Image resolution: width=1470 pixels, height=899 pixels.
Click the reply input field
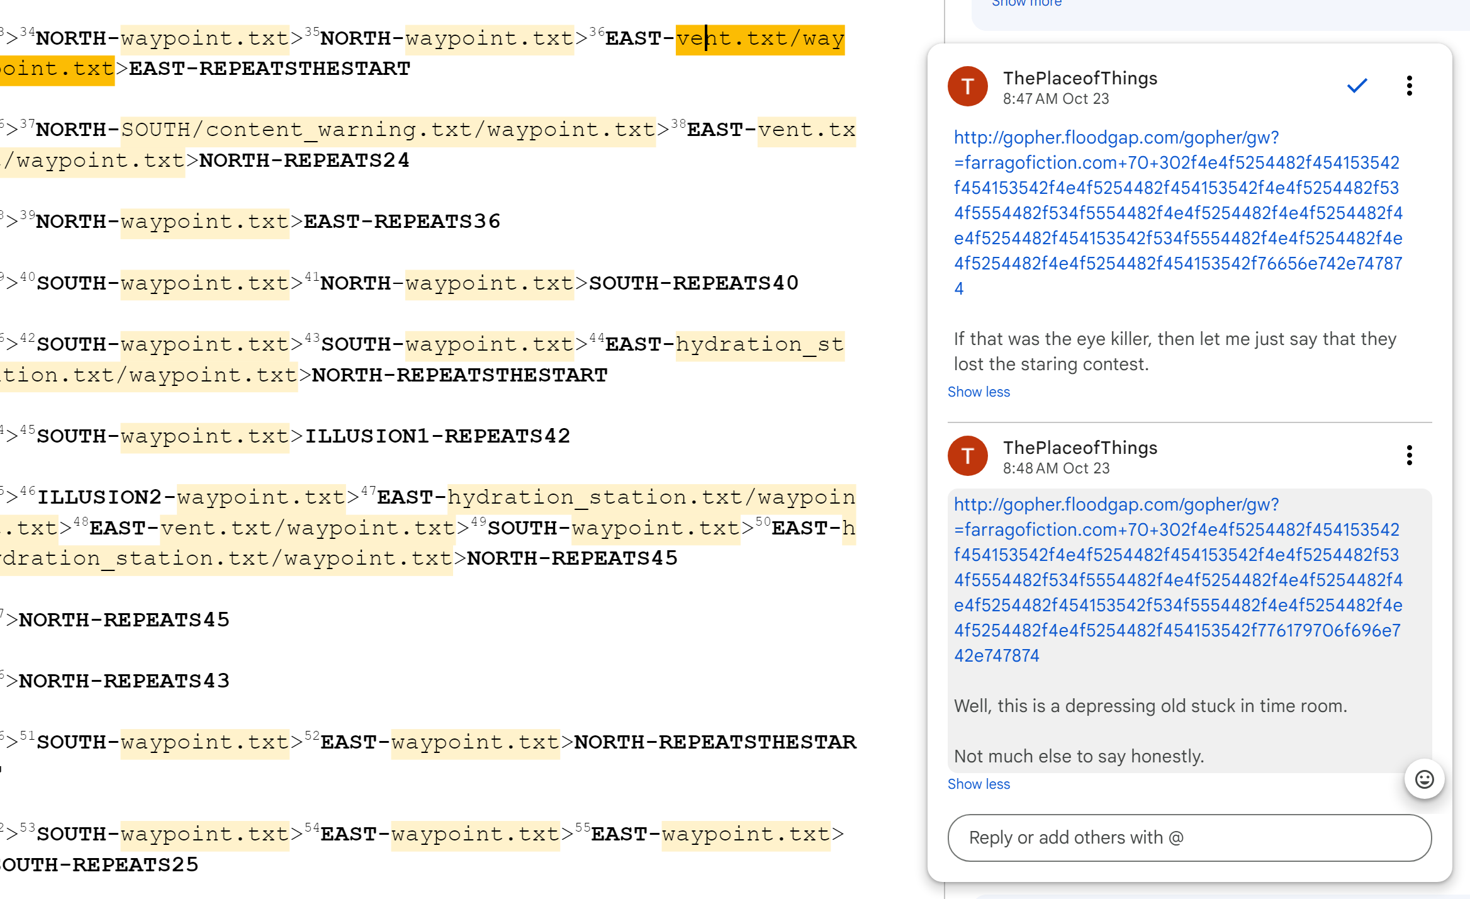click(x=1189, y=837)
